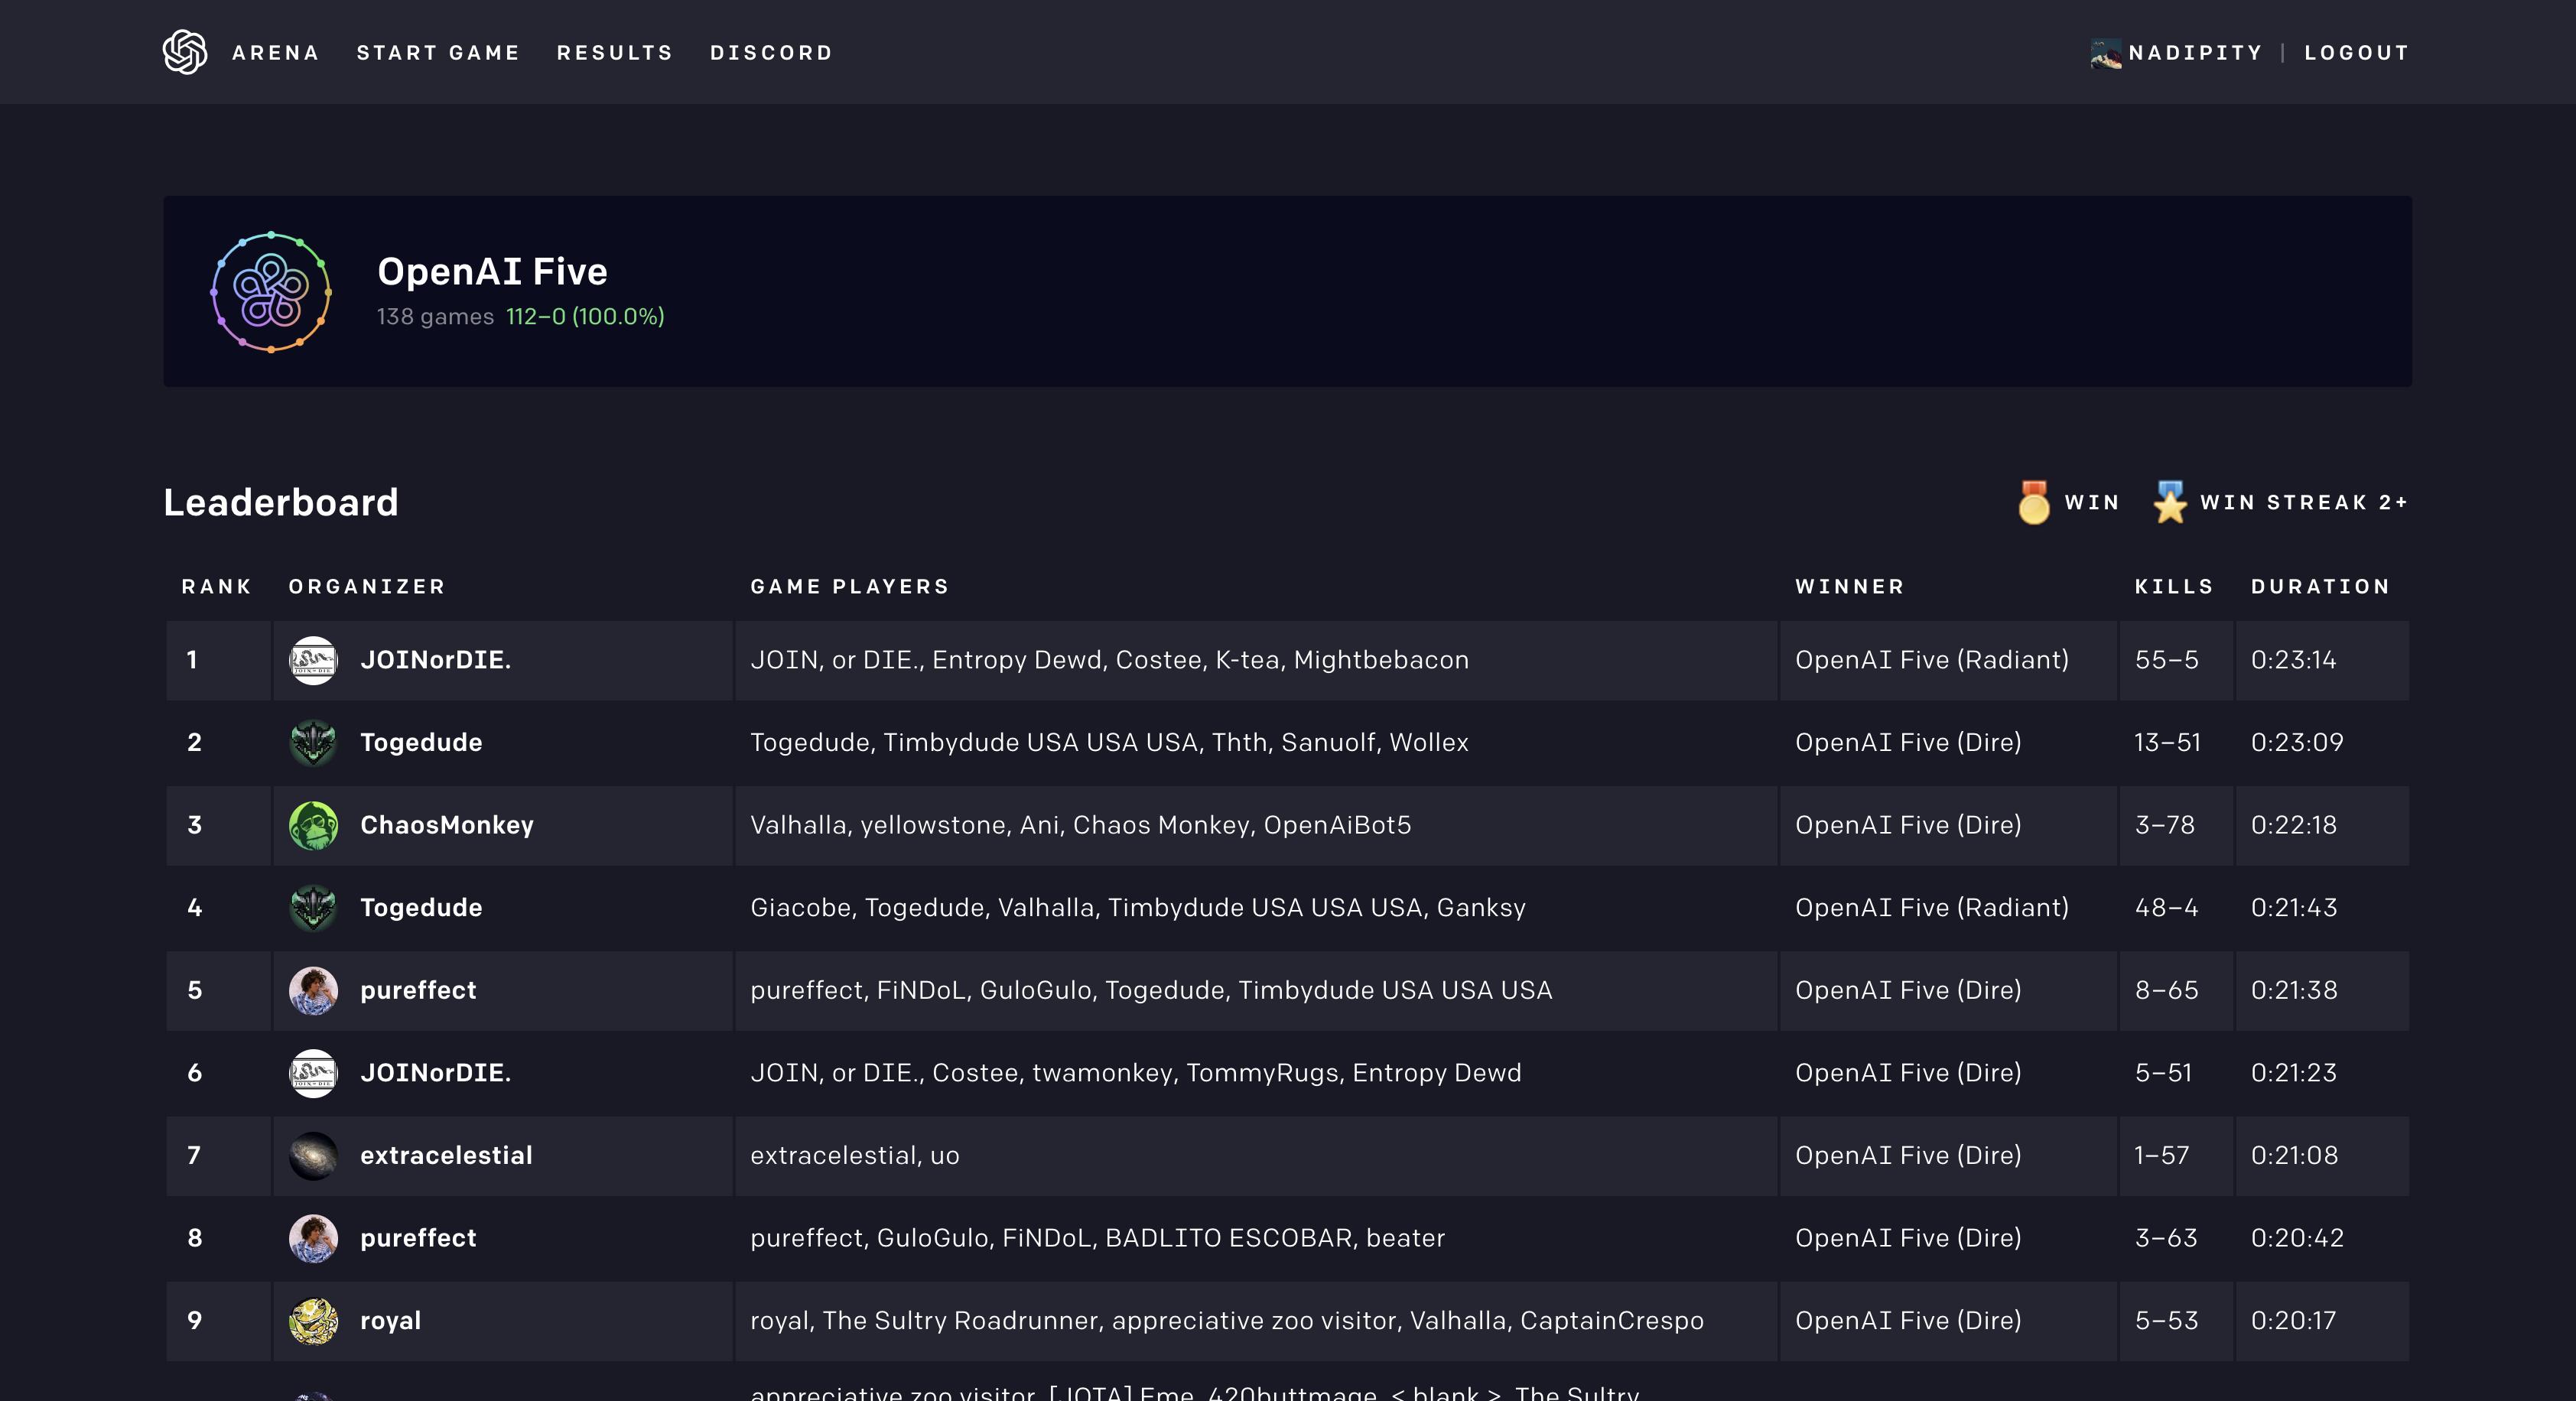This screenshot has height=1401, width=2576.
Task: Open JOINorDIE. organizer in rank 6
Action: [435, 1073]
